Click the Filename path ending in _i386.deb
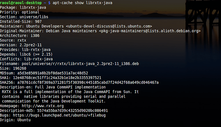 [x=80, y=64]
